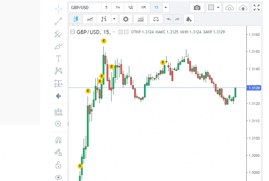Select the trend line drawing tool
This screenshot has height=181, width=269.
tap(58, 21)
